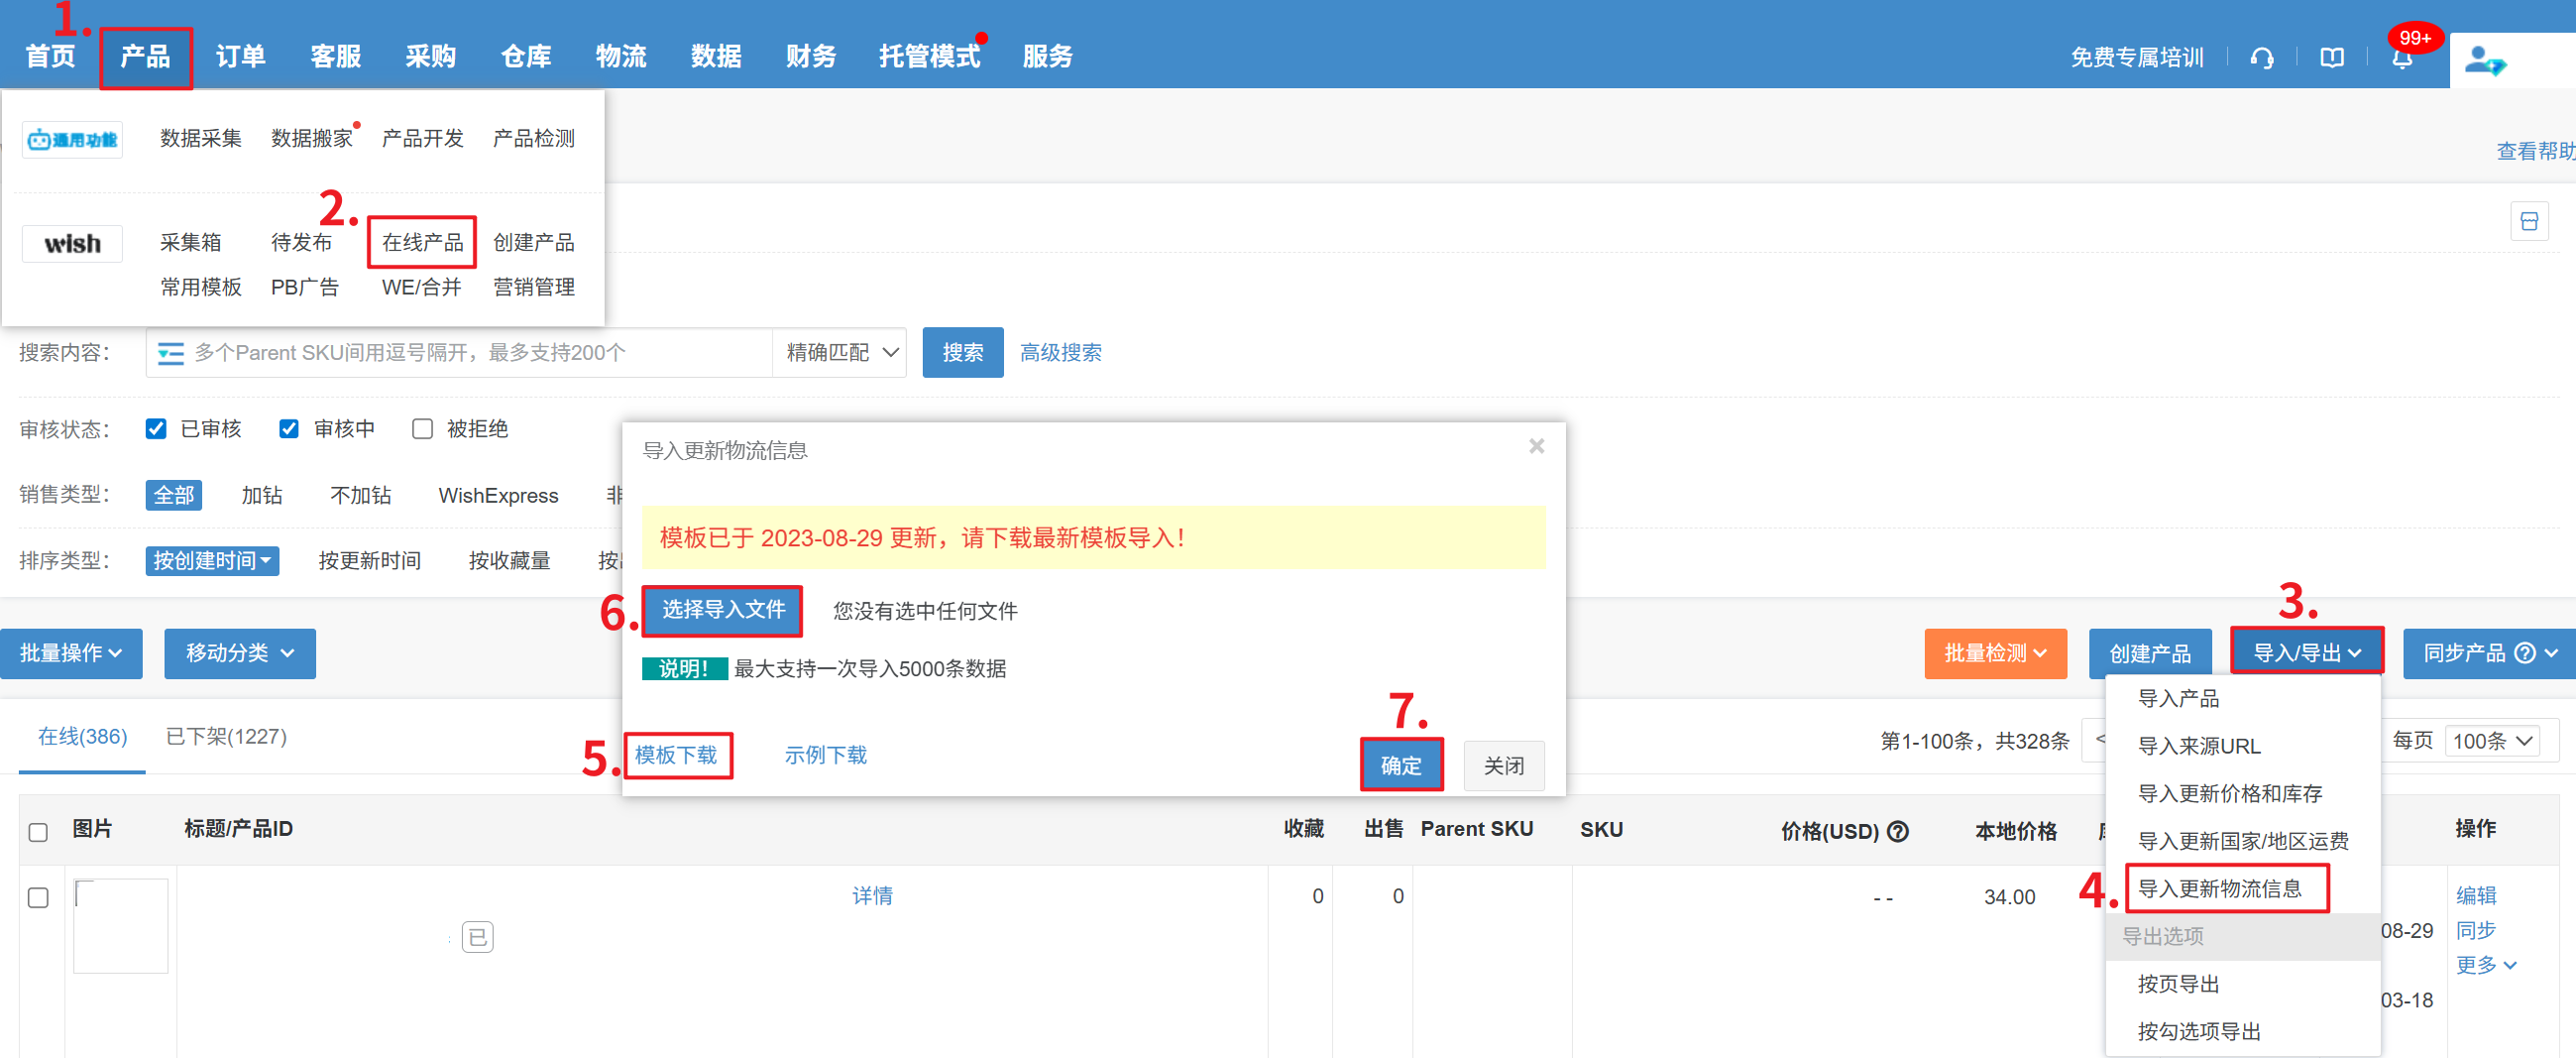Open the notification bell with 99+ badge
2576x1058 pixels.
click(2401, 58)
